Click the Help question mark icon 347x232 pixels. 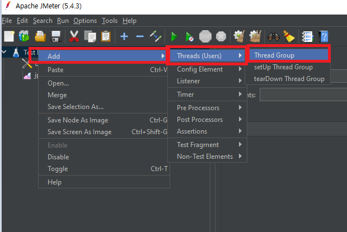[x=323, y=36]
